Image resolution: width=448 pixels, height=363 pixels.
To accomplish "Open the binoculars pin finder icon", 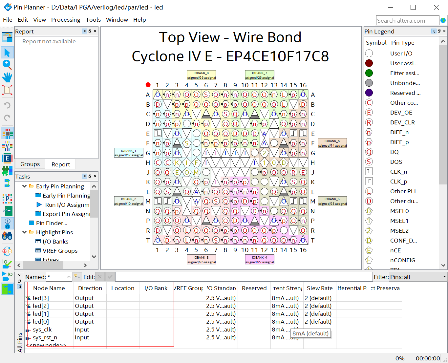I will coord(7,236).
